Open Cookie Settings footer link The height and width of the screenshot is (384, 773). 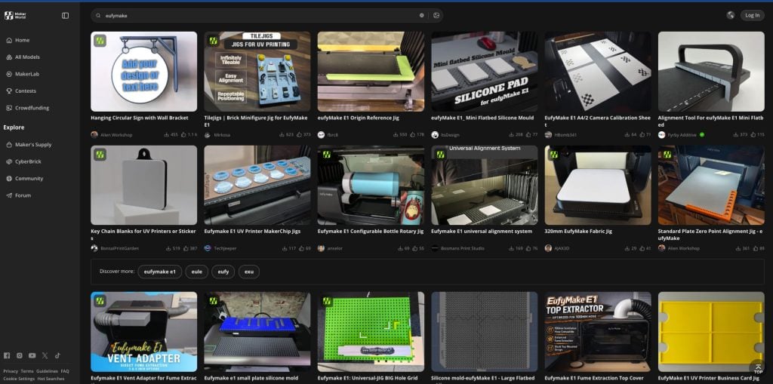[19, 379]
